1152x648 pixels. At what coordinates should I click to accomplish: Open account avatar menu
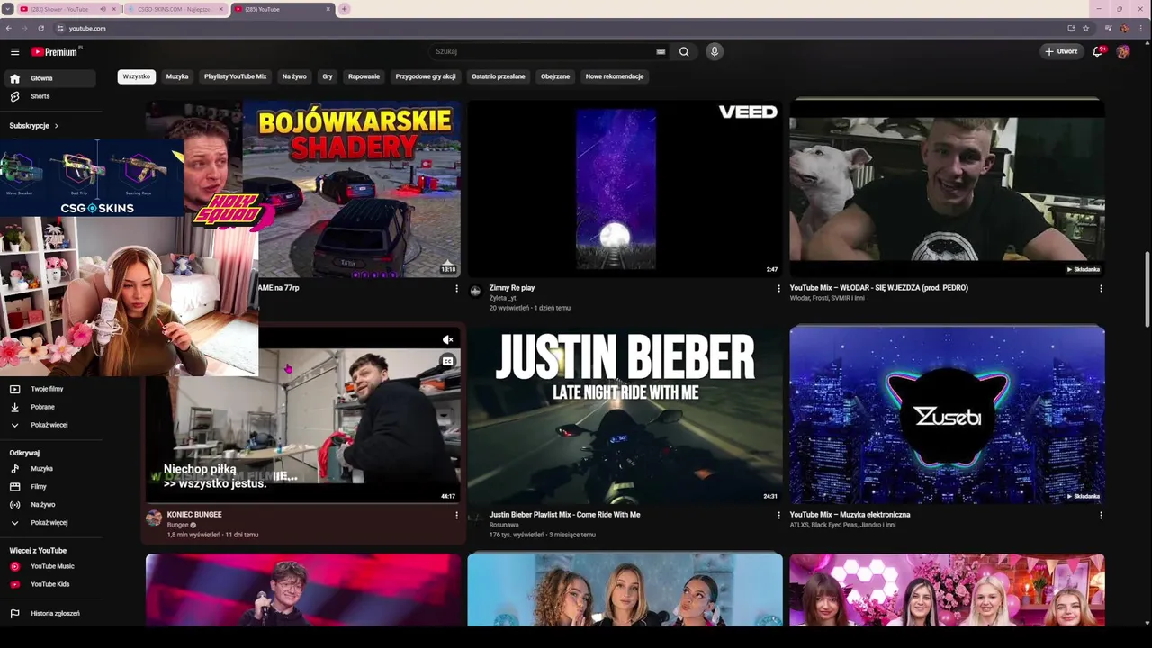pyautogui.click(x=1123, y=52)
